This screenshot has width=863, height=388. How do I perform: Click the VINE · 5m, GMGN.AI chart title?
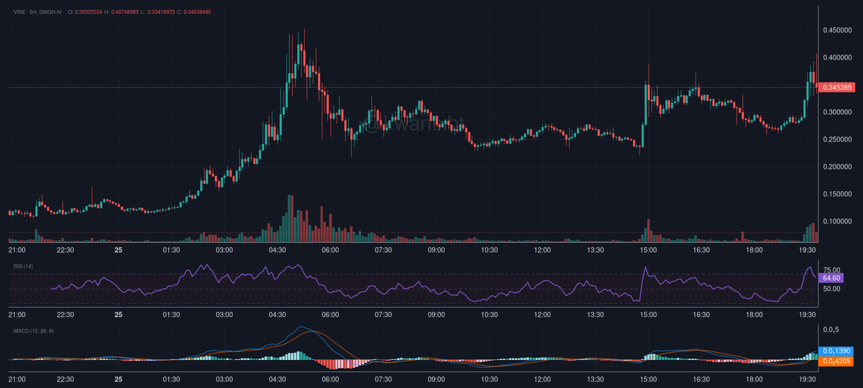click(36, 12)
